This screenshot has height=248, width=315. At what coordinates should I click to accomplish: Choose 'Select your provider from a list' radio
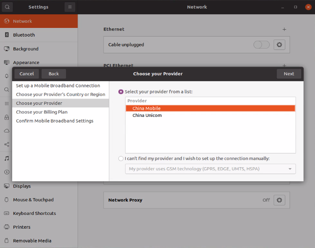click(121, 92)
